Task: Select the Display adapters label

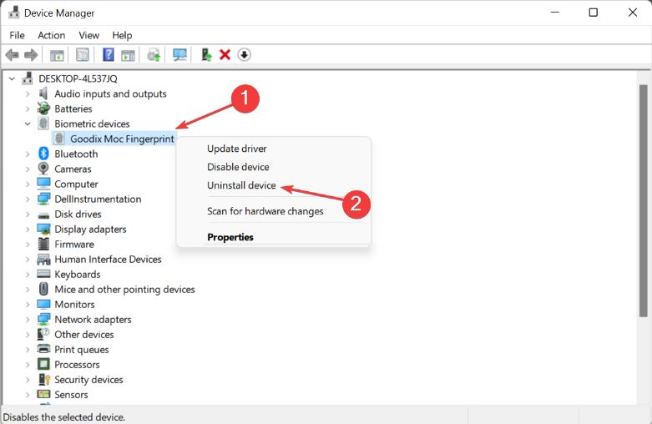Action: 90,229
